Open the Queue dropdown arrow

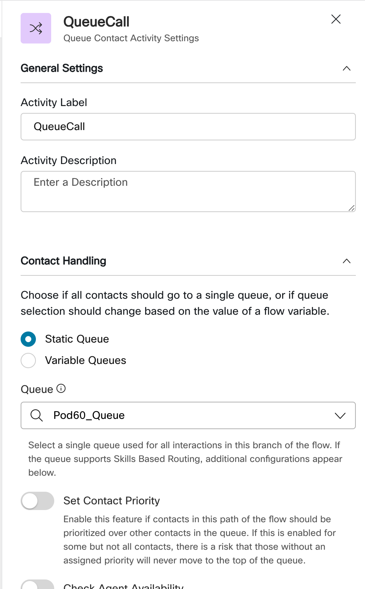pyautogui.click(x=340, y=415)
